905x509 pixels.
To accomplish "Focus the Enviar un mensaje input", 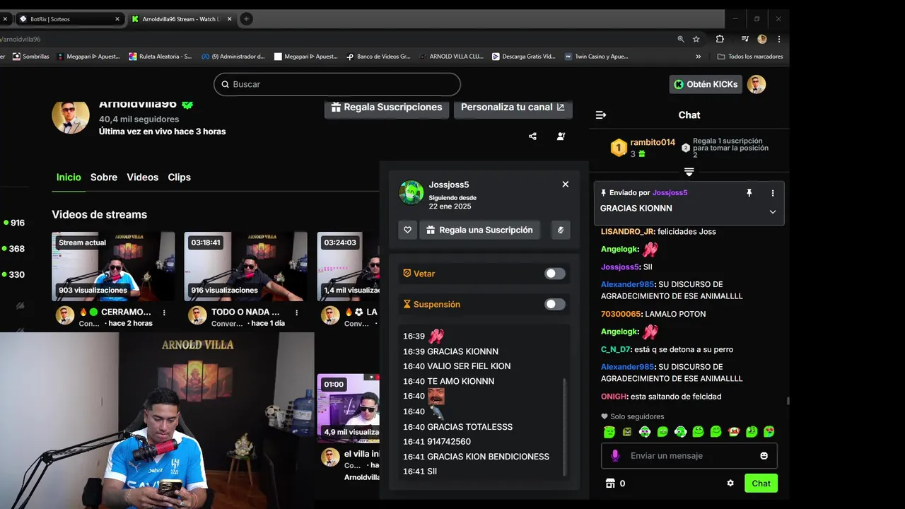I will [689, 456].
